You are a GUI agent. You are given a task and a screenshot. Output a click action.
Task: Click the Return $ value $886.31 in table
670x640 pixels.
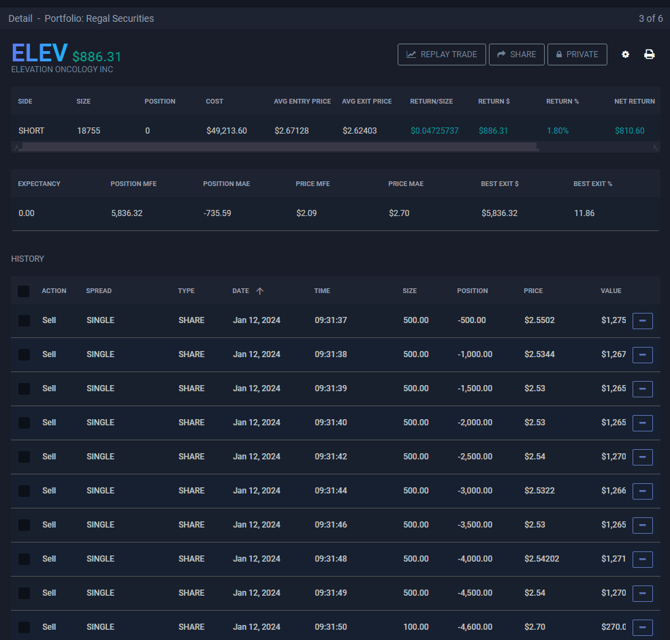[493, 130]
